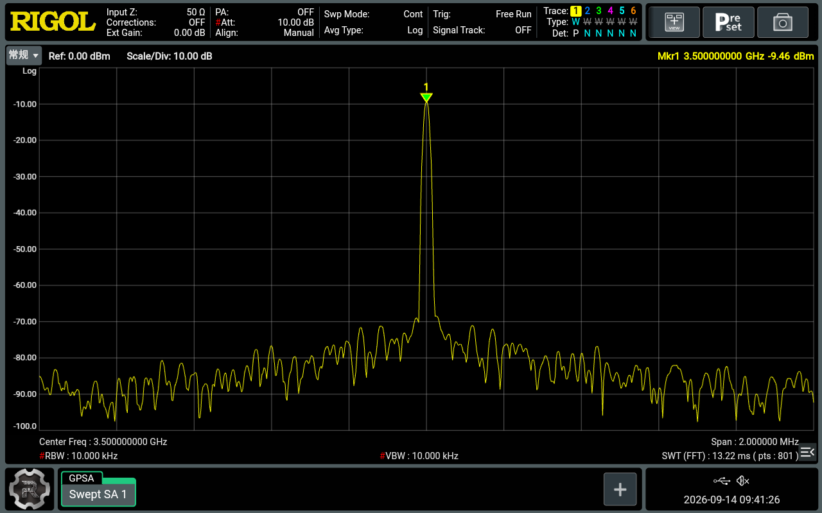
Task: Click the Log axis scale label
Action: point(30,71)
